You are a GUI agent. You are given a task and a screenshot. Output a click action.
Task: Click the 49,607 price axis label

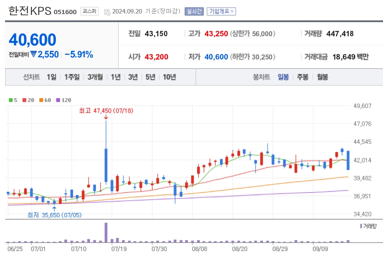pyautogui.click(x=362, y=106)
